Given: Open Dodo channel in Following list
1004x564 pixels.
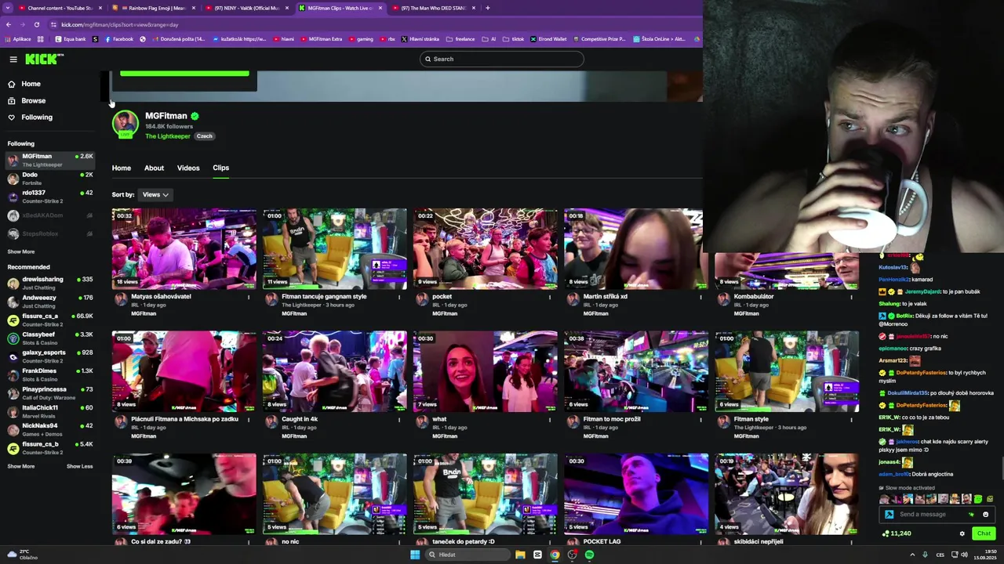Looking at the screenshot, I should click(50, 179).
